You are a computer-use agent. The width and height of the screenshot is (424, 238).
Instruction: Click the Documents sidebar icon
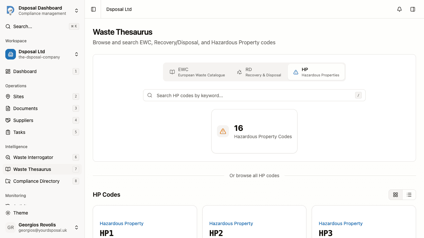tap(8, 108)
